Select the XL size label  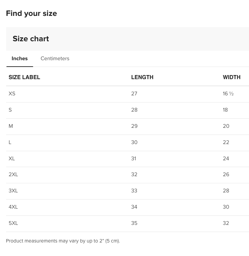[x=12, y=159]
